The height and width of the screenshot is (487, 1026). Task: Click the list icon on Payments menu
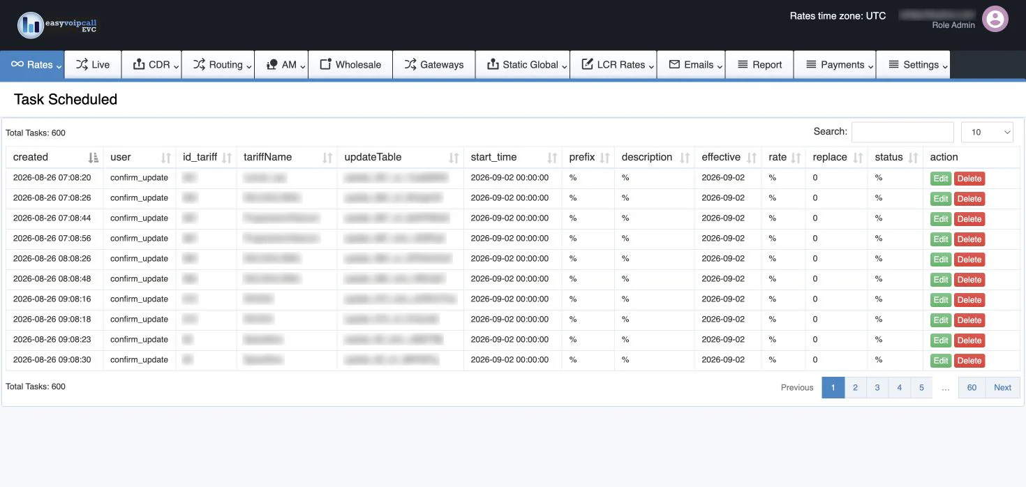[811, 64]
